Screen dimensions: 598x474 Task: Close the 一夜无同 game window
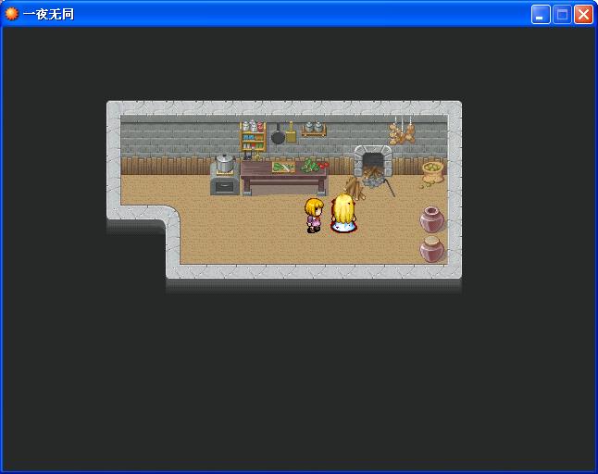click(583, 15)
